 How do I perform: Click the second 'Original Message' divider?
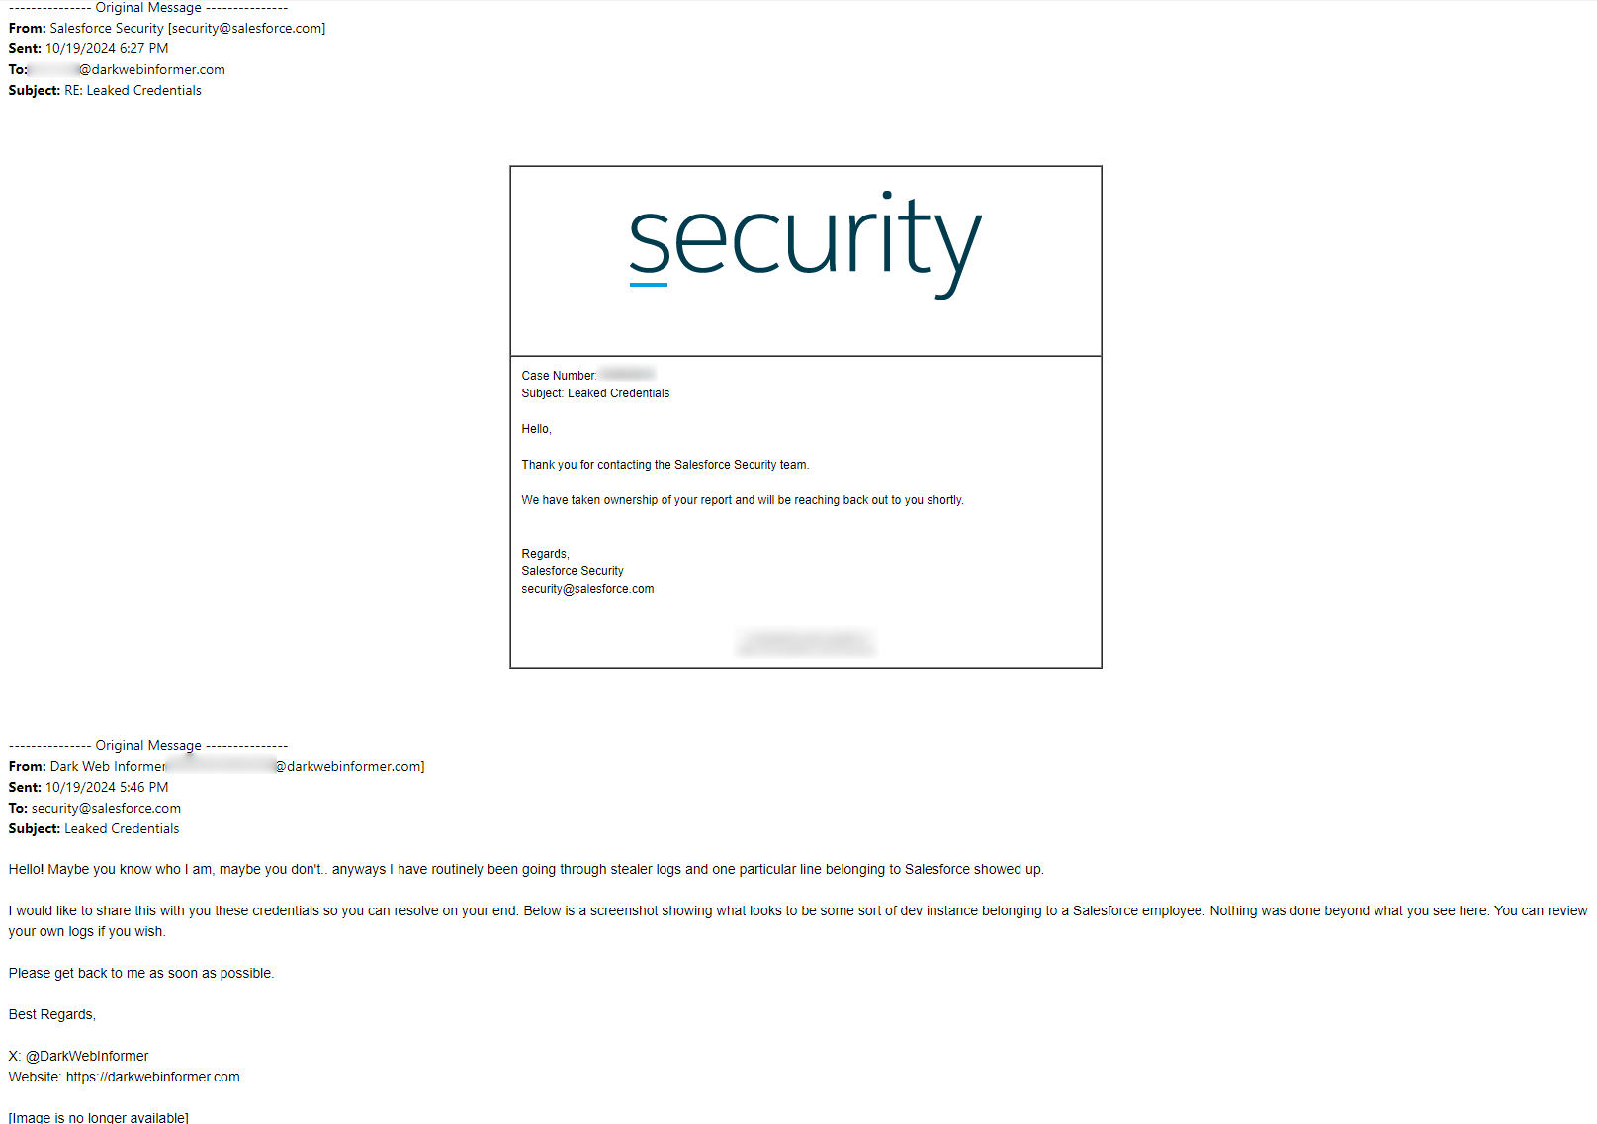tap(148, 746)
